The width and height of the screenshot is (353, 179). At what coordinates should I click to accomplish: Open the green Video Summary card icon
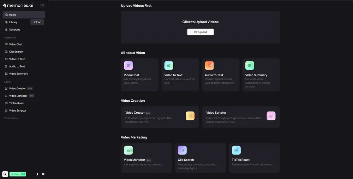(250, 65)
